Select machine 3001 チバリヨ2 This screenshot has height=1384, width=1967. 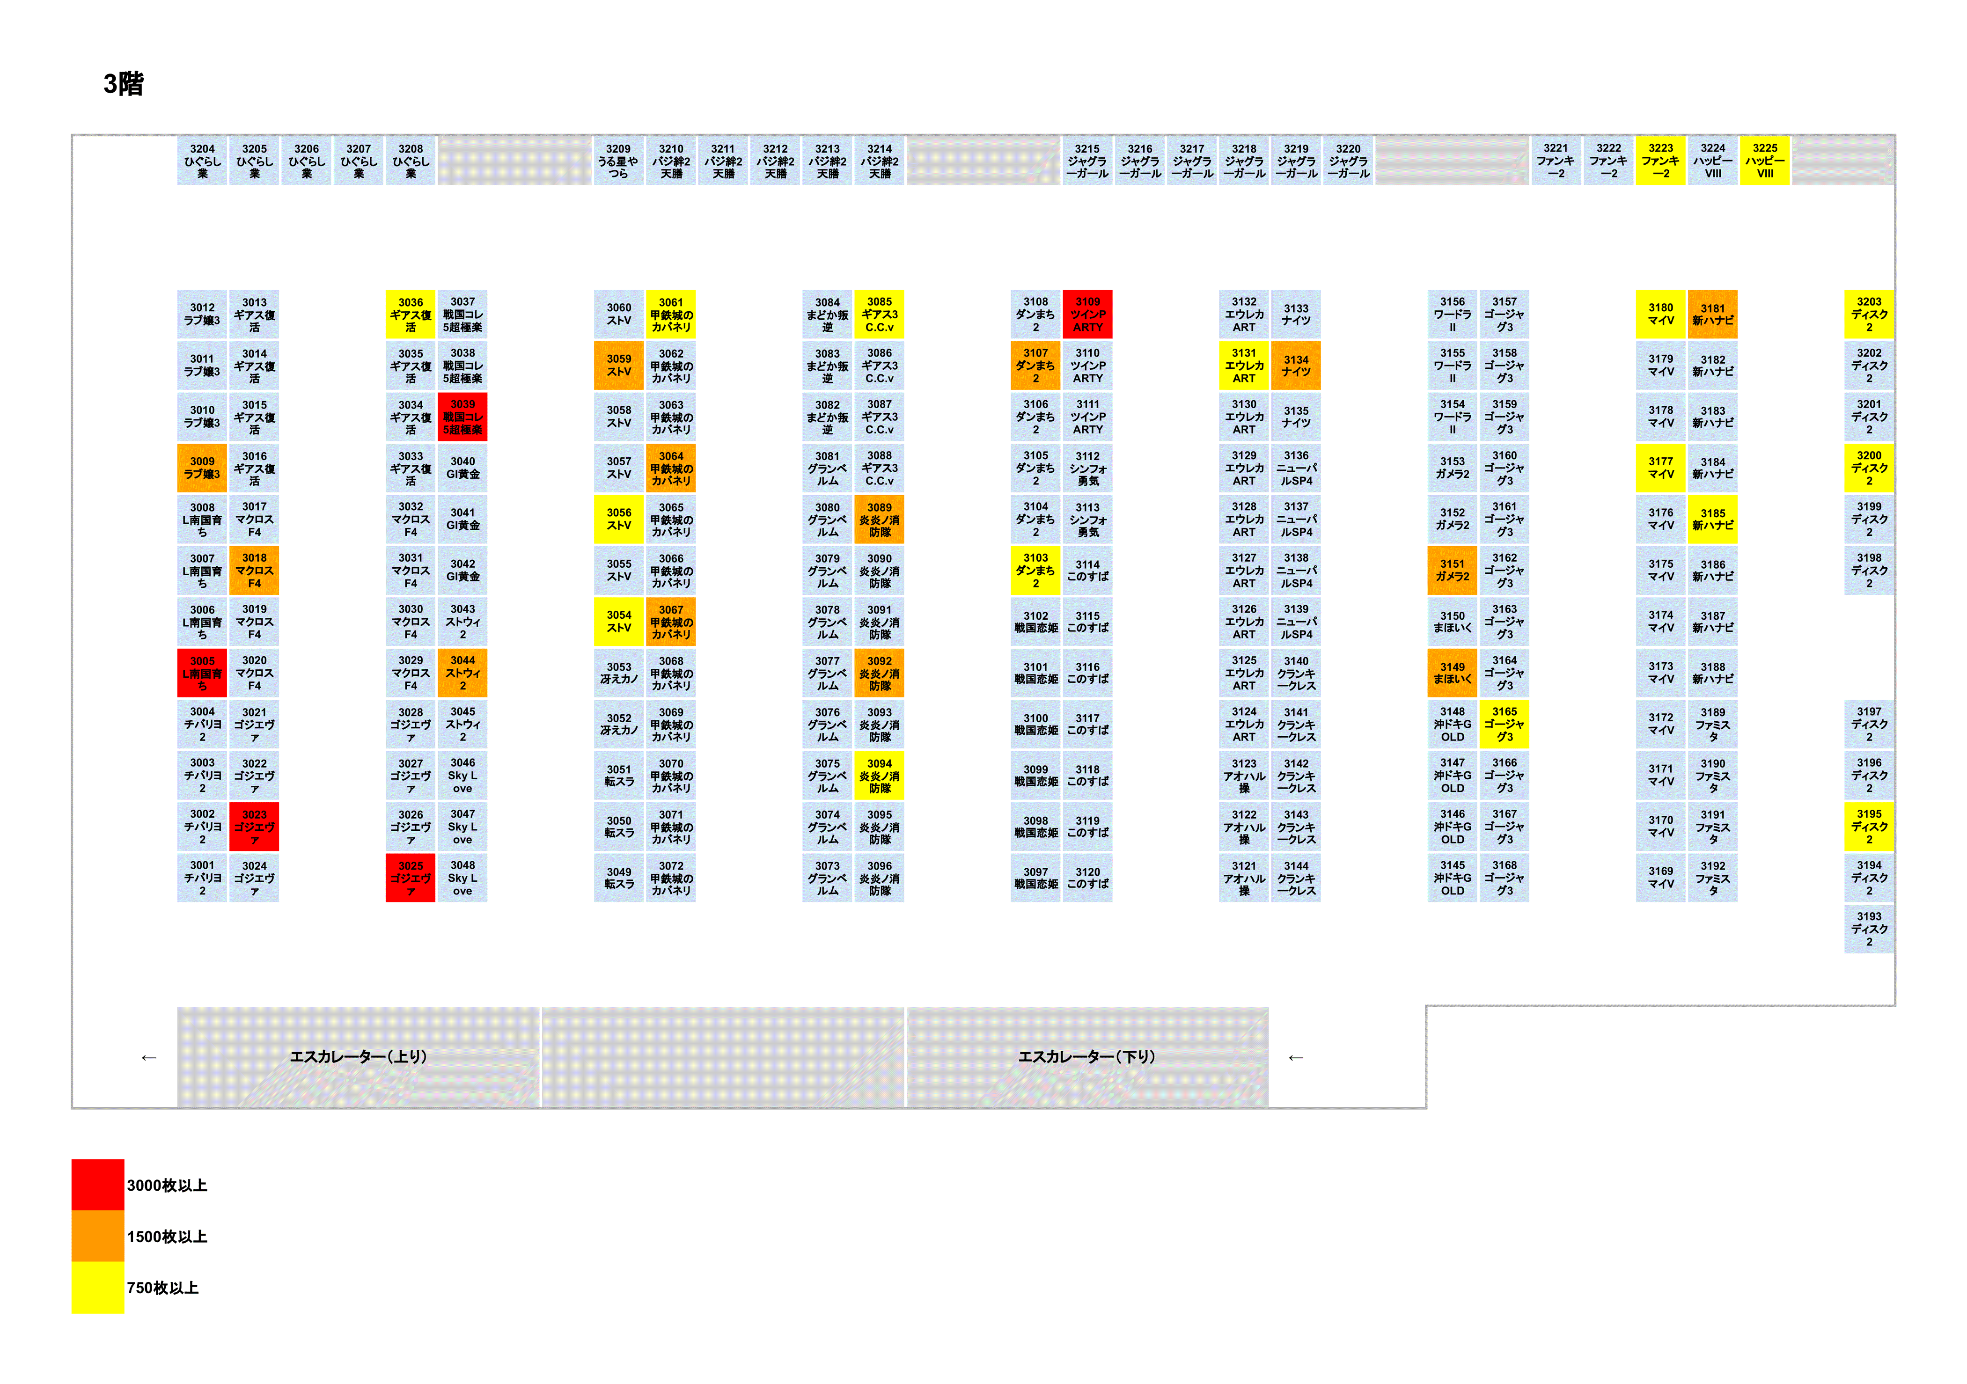coord(202,878)
